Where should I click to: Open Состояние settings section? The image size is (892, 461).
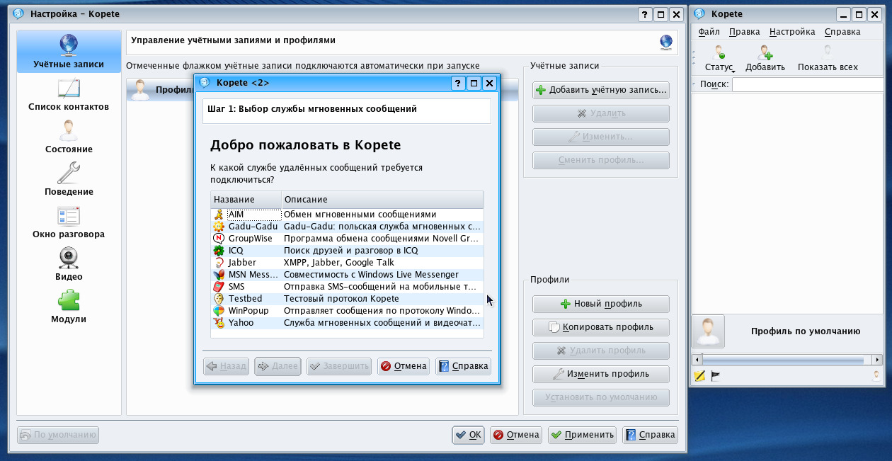pyautogui.click(x=69, y=137)
